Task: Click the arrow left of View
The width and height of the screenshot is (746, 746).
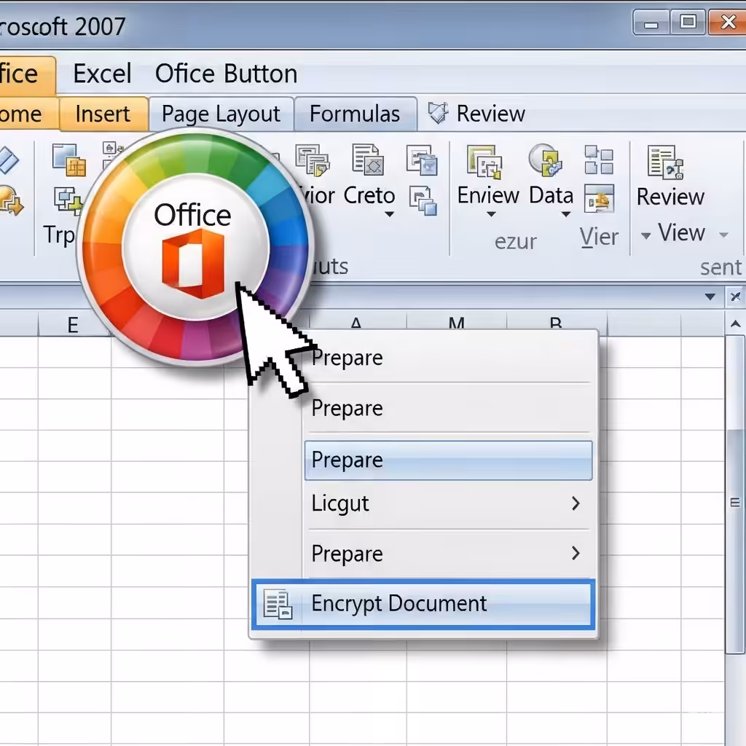Action: (645, 235)
